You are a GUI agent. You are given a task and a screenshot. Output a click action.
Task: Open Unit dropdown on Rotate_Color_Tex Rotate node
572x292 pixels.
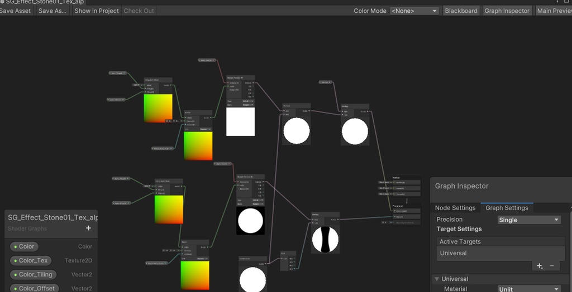click(206, 129)
